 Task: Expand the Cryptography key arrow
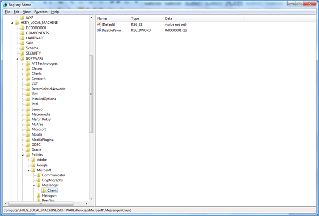[x=34, y=180]
